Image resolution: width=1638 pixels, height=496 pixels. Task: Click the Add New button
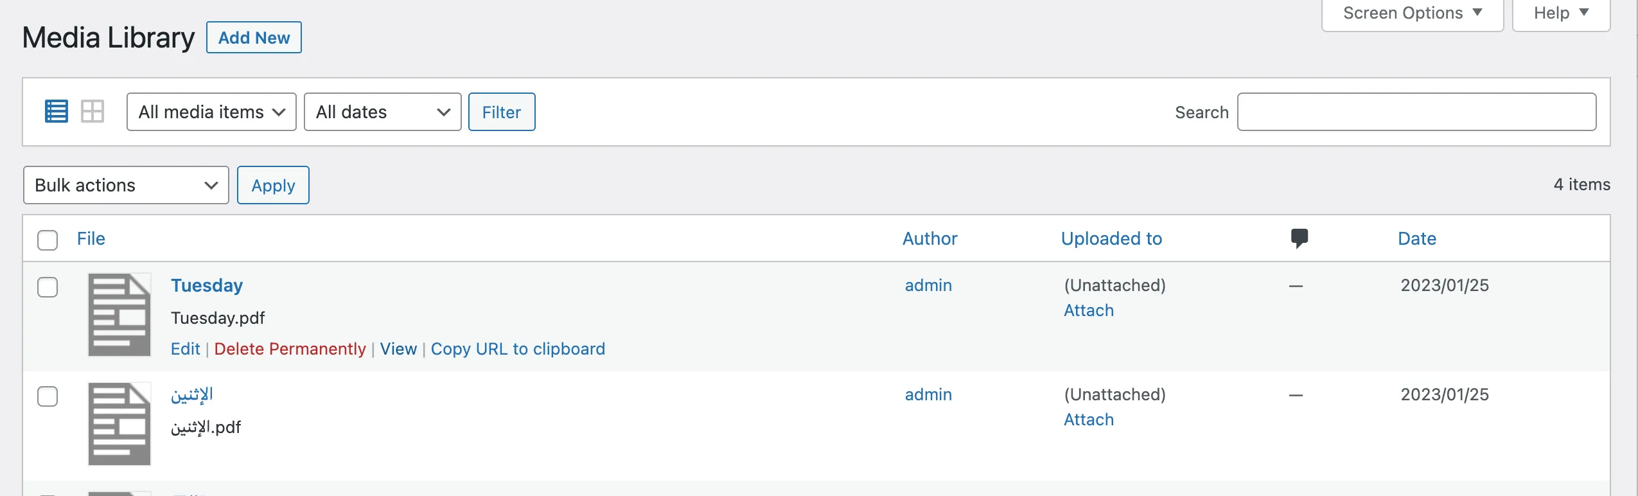pos(254,38)
